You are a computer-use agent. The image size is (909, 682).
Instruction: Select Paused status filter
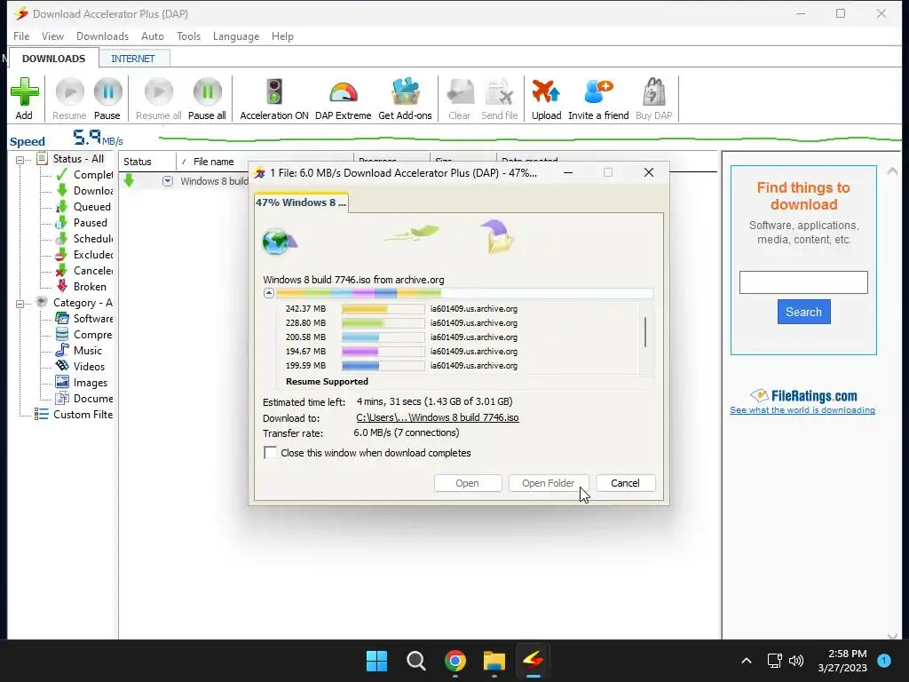[x=82, y=223]
